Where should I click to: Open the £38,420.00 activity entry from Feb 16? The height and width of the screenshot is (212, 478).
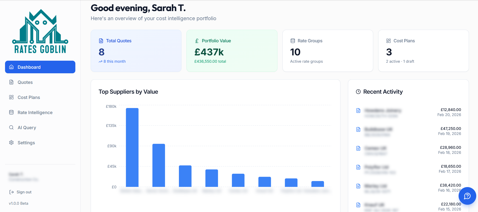pyautogui.click(x=408, y=188)
